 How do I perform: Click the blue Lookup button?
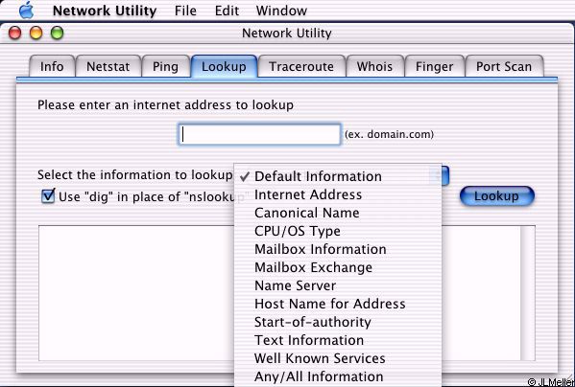coord(497,196)
